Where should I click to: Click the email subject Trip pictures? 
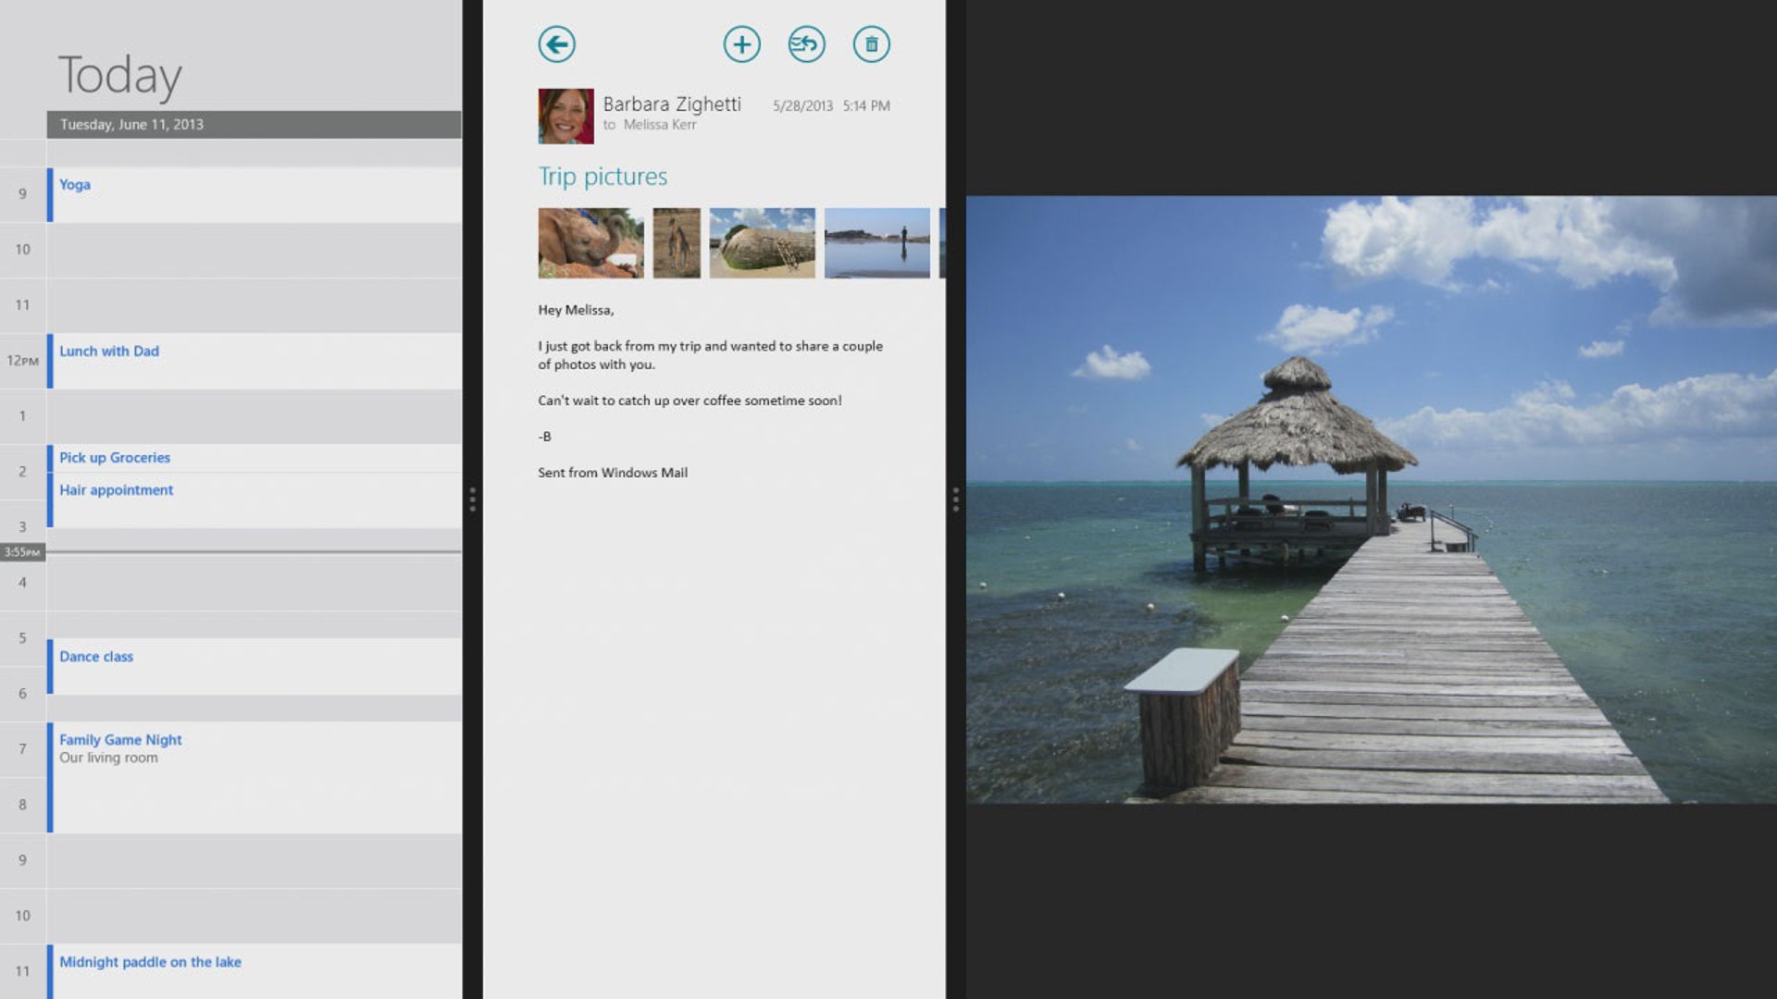[x=603, y=176]
